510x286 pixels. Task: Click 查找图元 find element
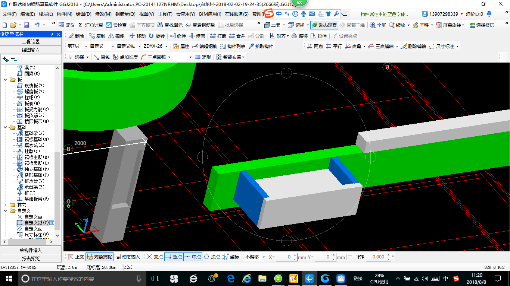point(170,25)
